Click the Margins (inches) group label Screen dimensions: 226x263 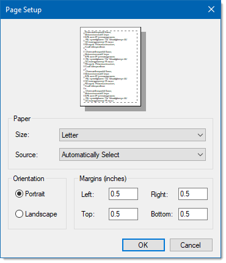(x=103, y=179)
